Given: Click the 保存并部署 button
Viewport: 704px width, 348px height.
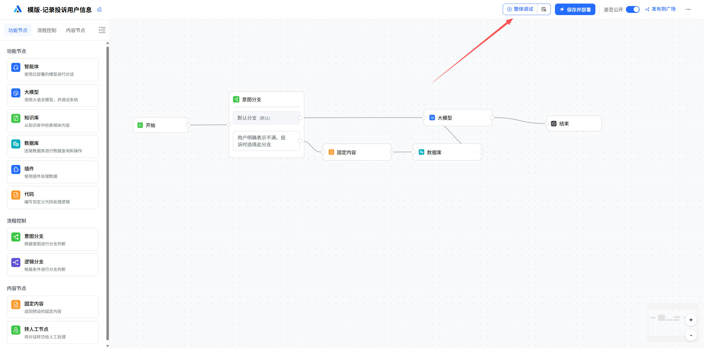Looking at the screenshot, I should 575,9.
